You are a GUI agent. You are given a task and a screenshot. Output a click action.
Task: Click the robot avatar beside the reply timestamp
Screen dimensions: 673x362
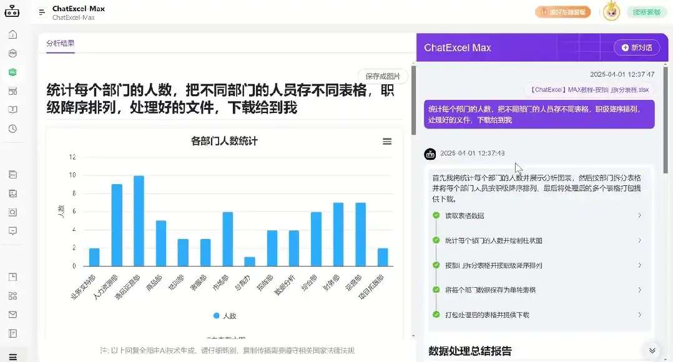click(x=430, y=154)
